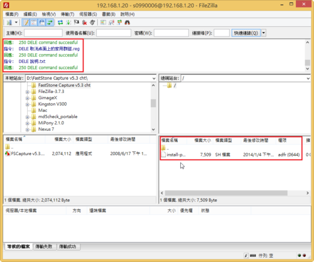
Task: Sort local files by 檔案類型 column
Action: tap(90, 139)
